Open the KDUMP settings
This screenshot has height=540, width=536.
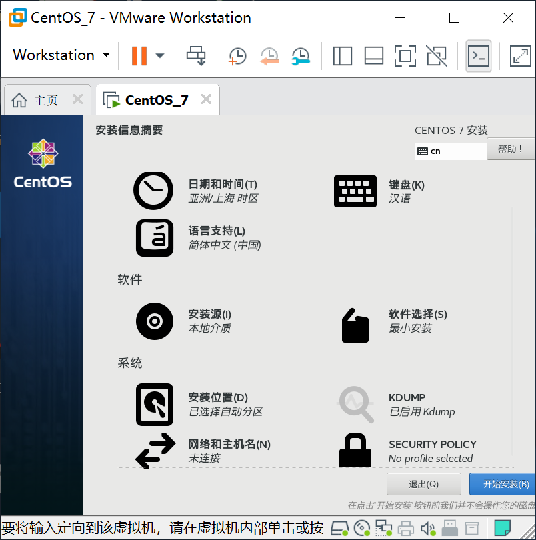tap(396, 404)
